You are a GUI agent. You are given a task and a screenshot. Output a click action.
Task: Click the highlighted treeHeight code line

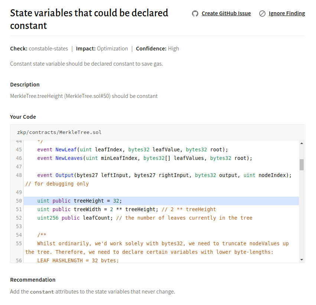pyautogui.click(x=79, y=201)
